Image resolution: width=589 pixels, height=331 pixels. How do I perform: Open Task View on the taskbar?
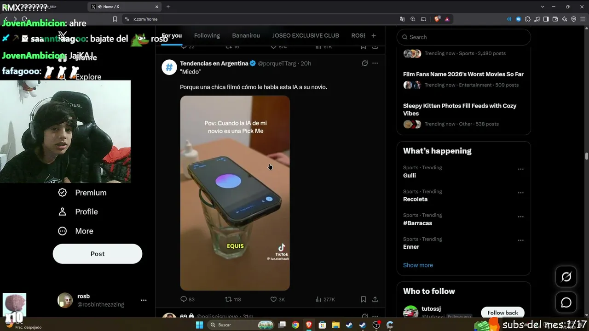tap(282, 325)
